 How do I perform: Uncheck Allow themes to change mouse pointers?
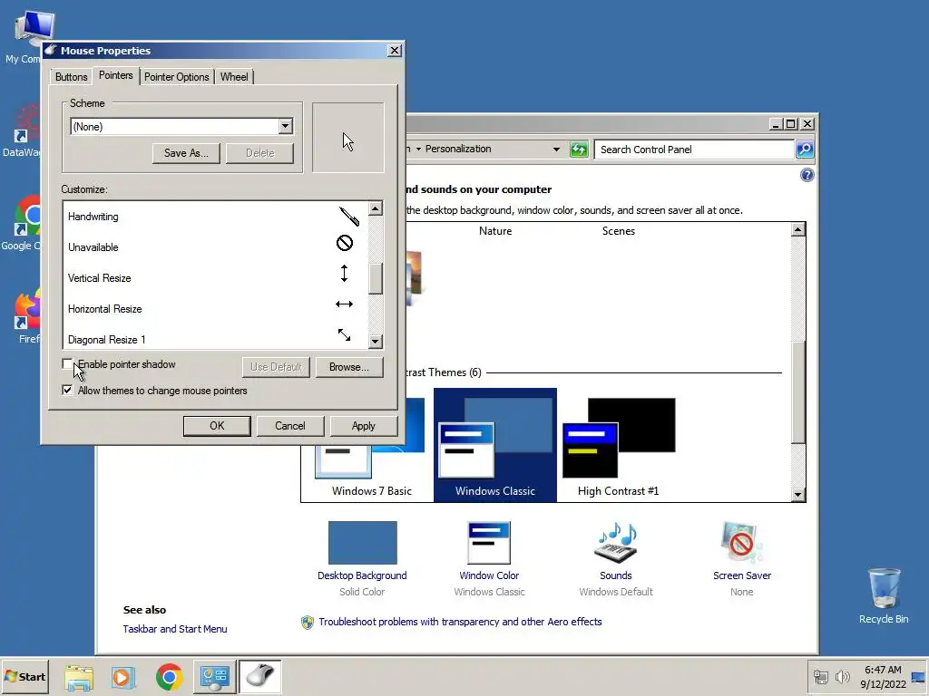(x=67, y=390)
